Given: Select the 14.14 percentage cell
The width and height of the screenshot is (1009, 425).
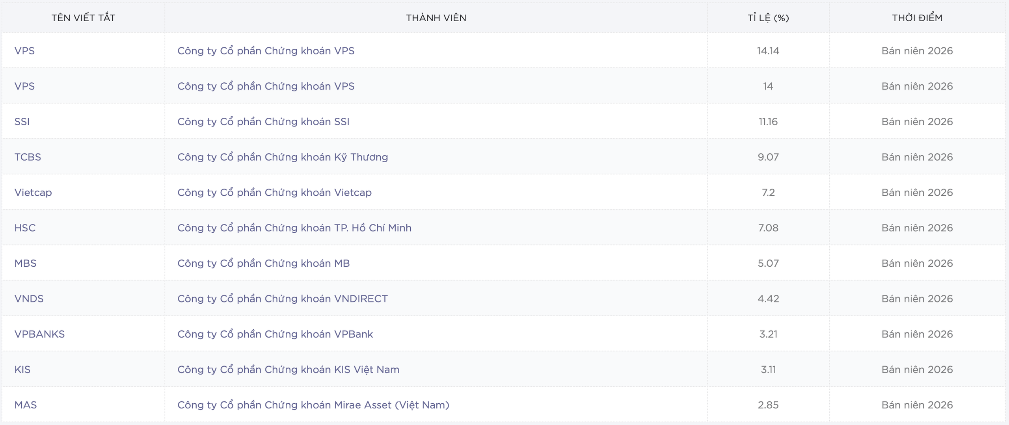Looking at the screenshot, I should pos(768,51).
